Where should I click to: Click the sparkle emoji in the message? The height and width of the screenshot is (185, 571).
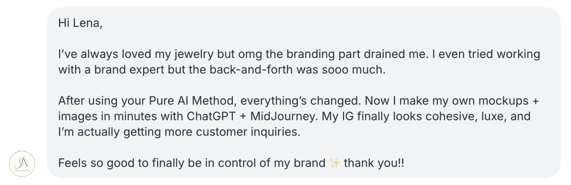tap(334, 163)
